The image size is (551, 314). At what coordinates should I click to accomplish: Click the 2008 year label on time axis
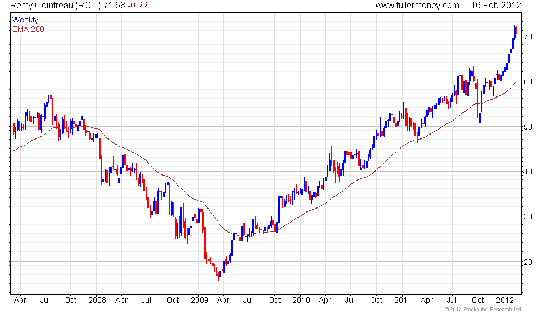pyautogui.click(x=97, y=301)
